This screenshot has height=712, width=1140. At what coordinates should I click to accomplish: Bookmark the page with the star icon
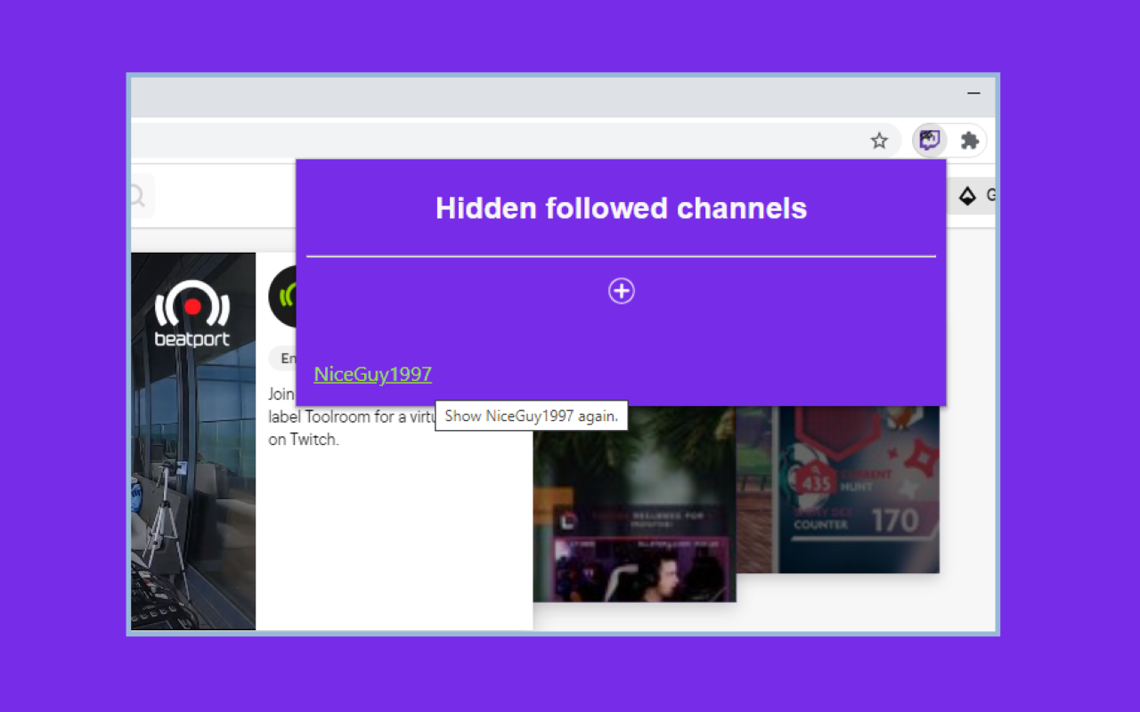pos(880,140)
